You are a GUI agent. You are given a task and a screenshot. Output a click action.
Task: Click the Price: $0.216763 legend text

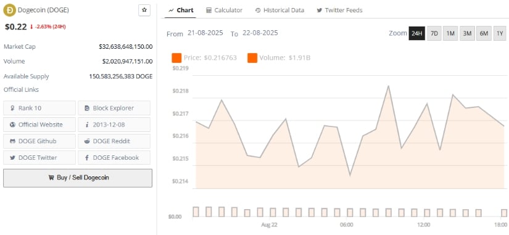(210, 58)
